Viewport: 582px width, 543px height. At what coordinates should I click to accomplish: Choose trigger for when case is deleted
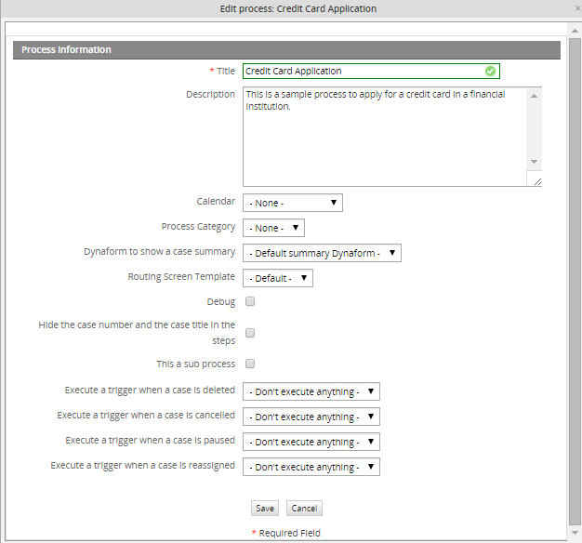click(x=311, y=391)
